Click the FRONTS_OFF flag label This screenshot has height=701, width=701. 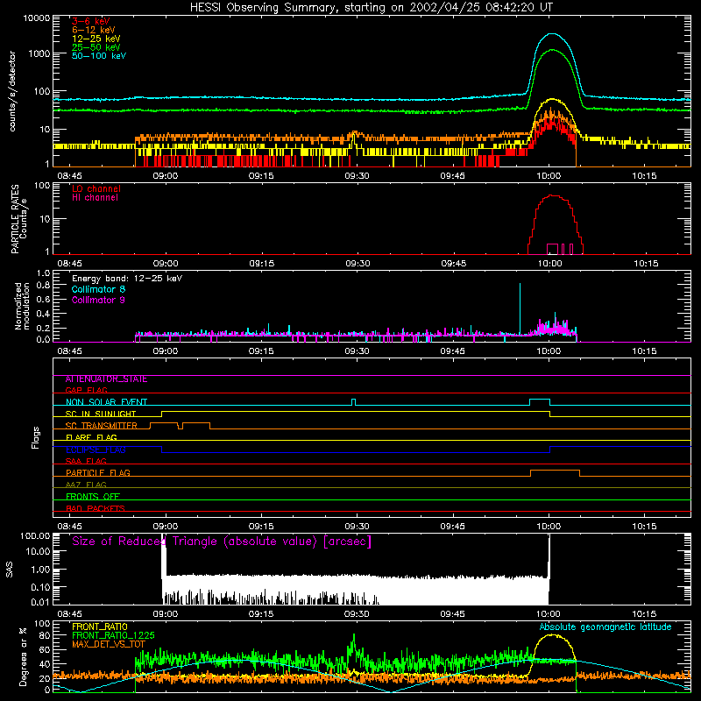(93, 496)
